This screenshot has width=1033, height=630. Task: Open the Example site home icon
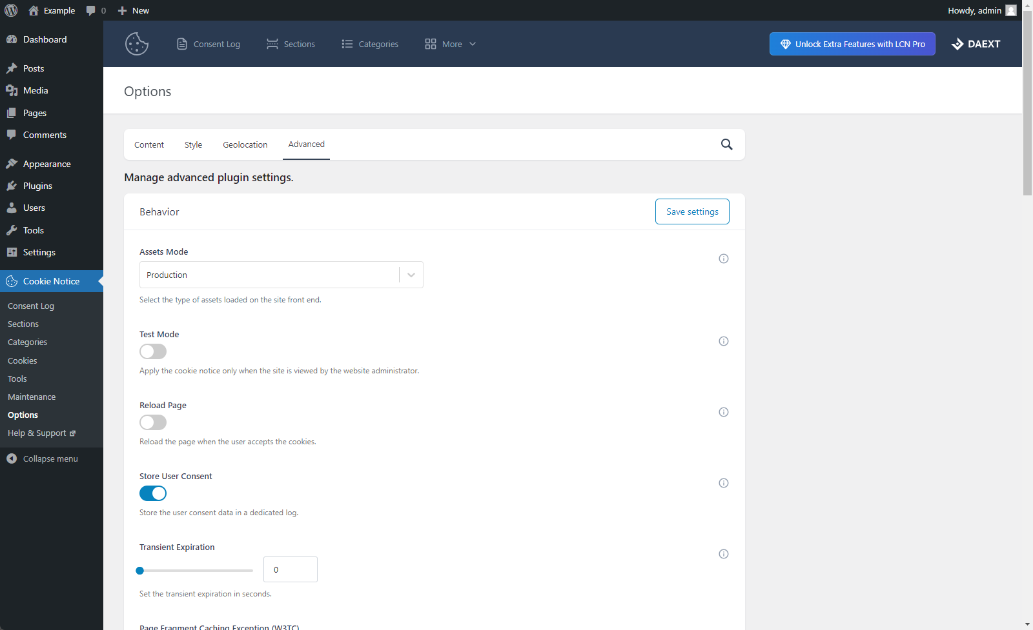coord(34,10)
